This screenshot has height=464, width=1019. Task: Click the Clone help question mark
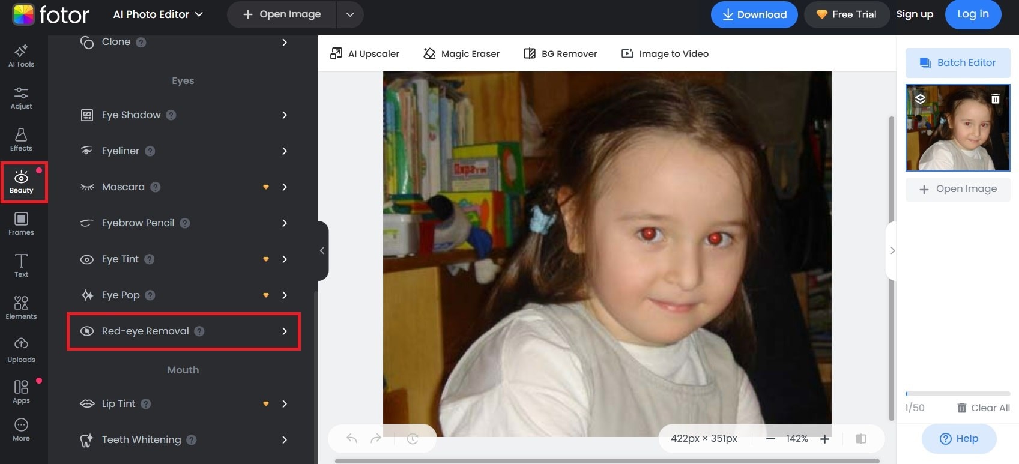[141, 42]
